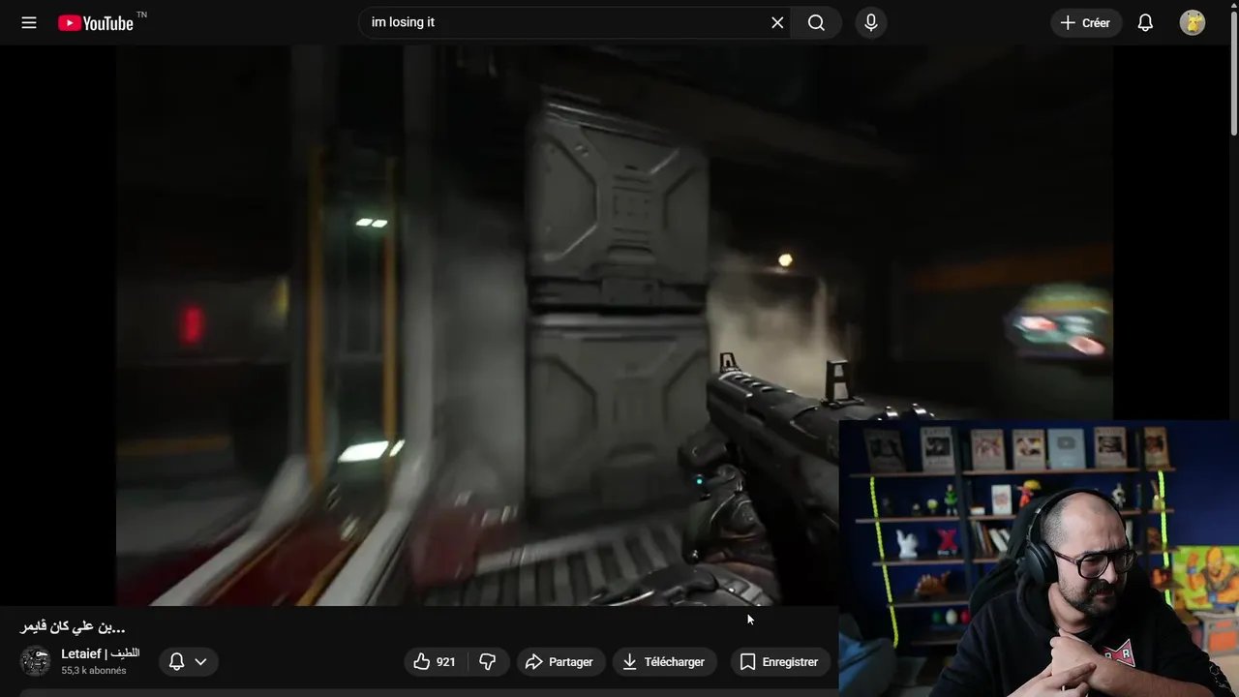The width and height of the screenshot is (1239, 697).
Task: Open the account avatar menu
Action: (1193, 22)
